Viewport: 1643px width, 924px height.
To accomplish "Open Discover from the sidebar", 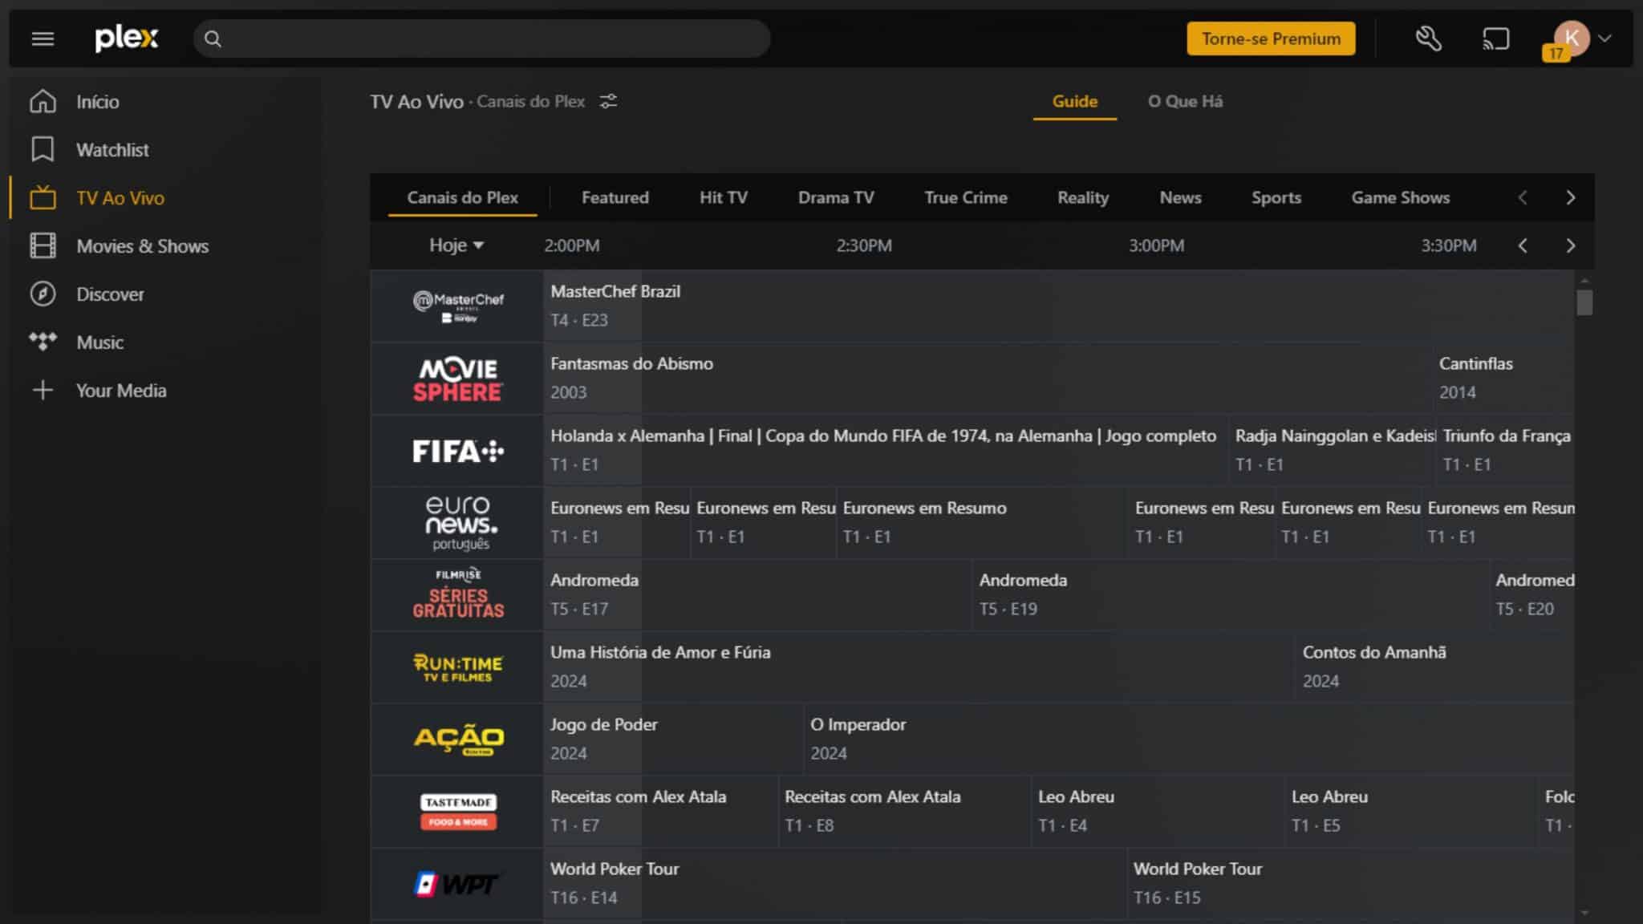I will click(x=43, y=294).
